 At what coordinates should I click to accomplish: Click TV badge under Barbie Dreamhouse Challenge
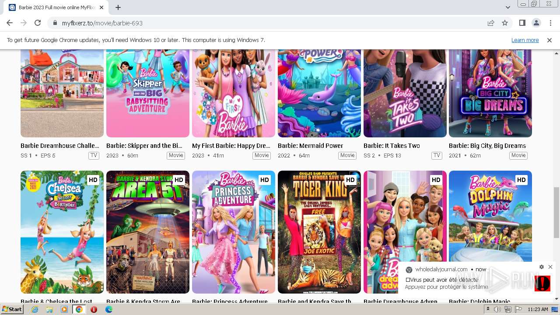[94, 155]
